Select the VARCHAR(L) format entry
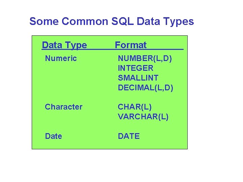The width and height of the screenshot is (243, 182). [143, 117]
